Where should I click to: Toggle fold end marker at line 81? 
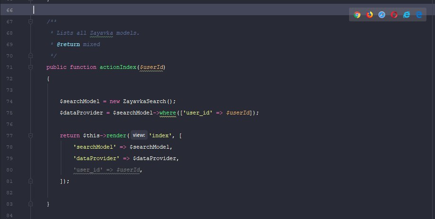tap(30, 181)
